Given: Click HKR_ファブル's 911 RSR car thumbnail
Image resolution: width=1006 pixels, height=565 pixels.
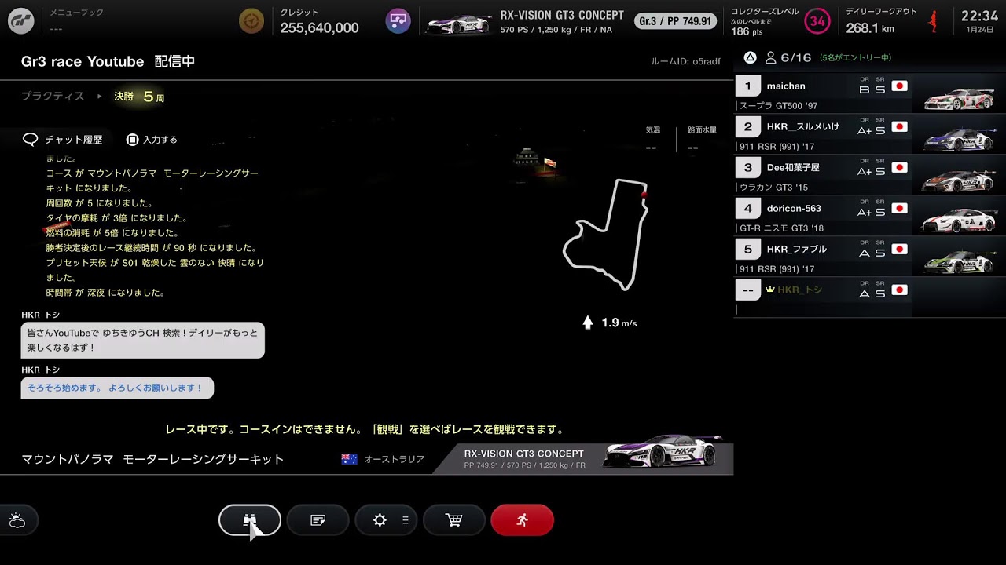Looking at the screenshot, I should [x=959, y=261].
